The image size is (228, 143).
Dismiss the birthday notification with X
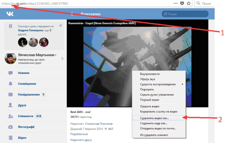click(x=60, y=26)
